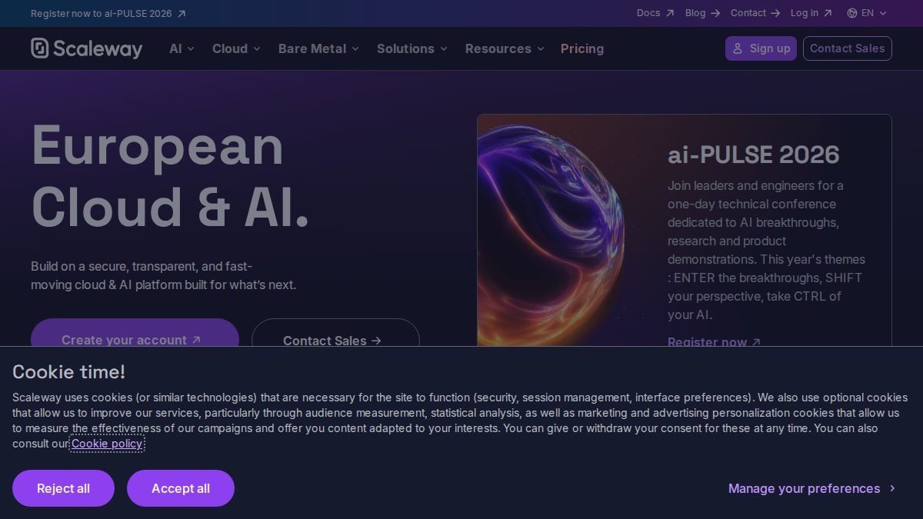
Task: Click arrow icon beside Register now to ai-PULSE 2026
Action: click(181, 14)
